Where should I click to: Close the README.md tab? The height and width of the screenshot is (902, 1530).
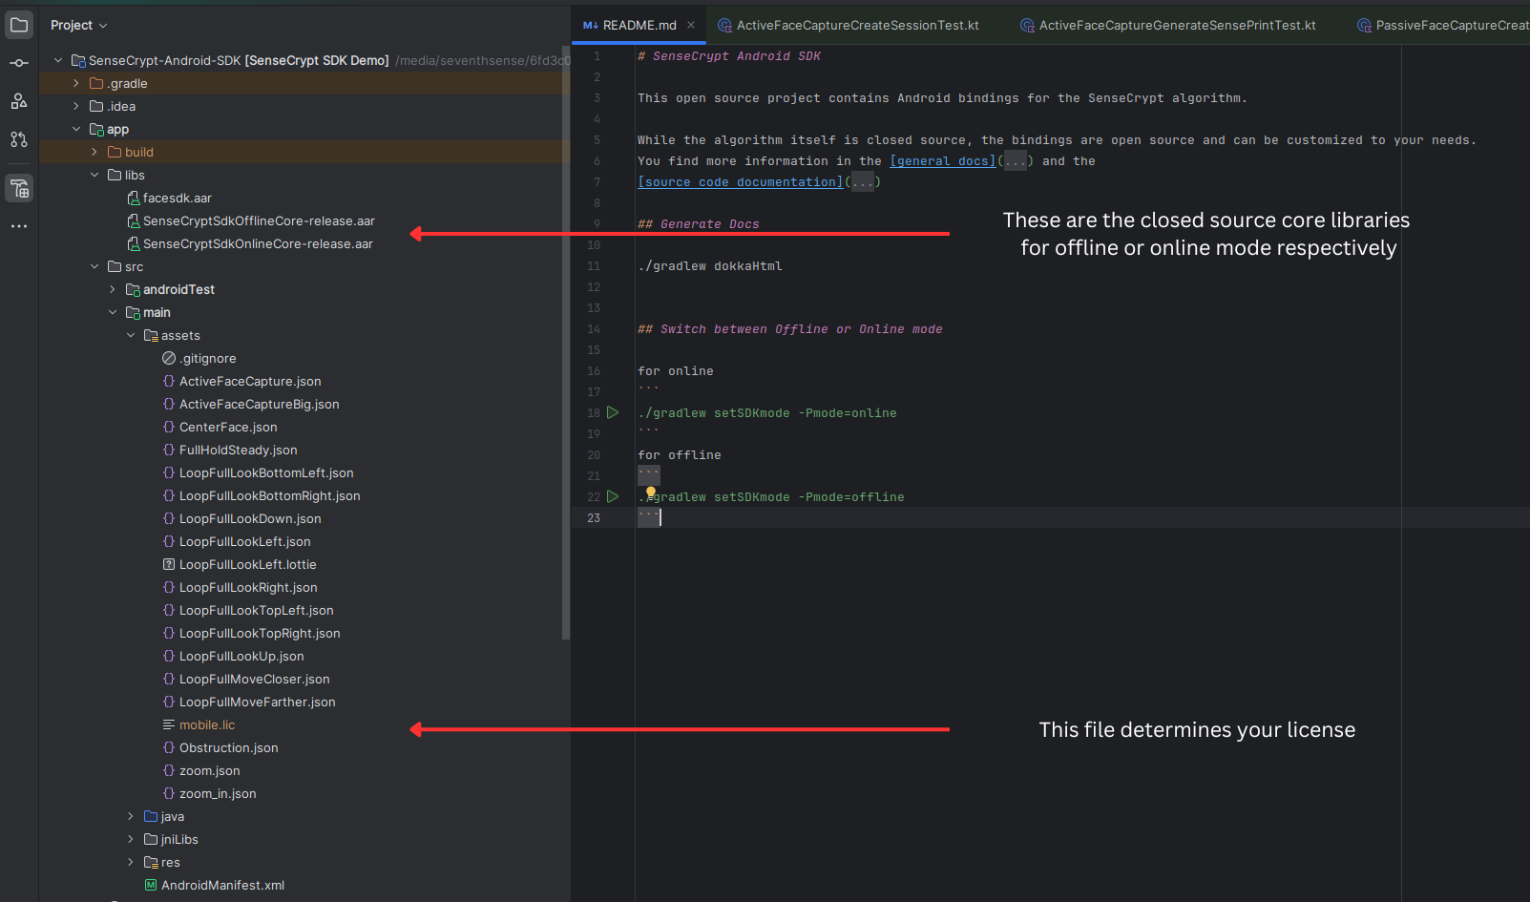pos(691,25)
